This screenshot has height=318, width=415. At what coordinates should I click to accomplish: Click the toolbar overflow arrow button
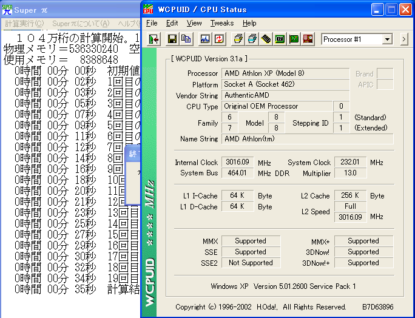(404, 39)
